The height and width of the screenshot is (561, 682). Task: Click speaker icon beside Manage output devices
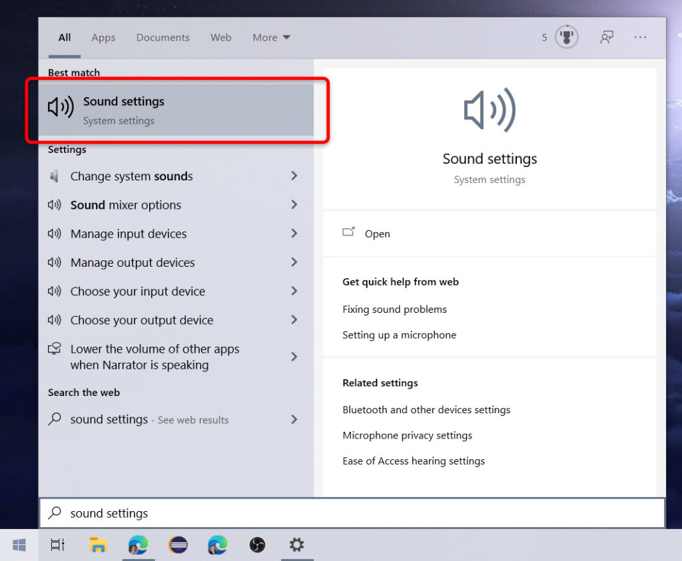tap(55, 262)
